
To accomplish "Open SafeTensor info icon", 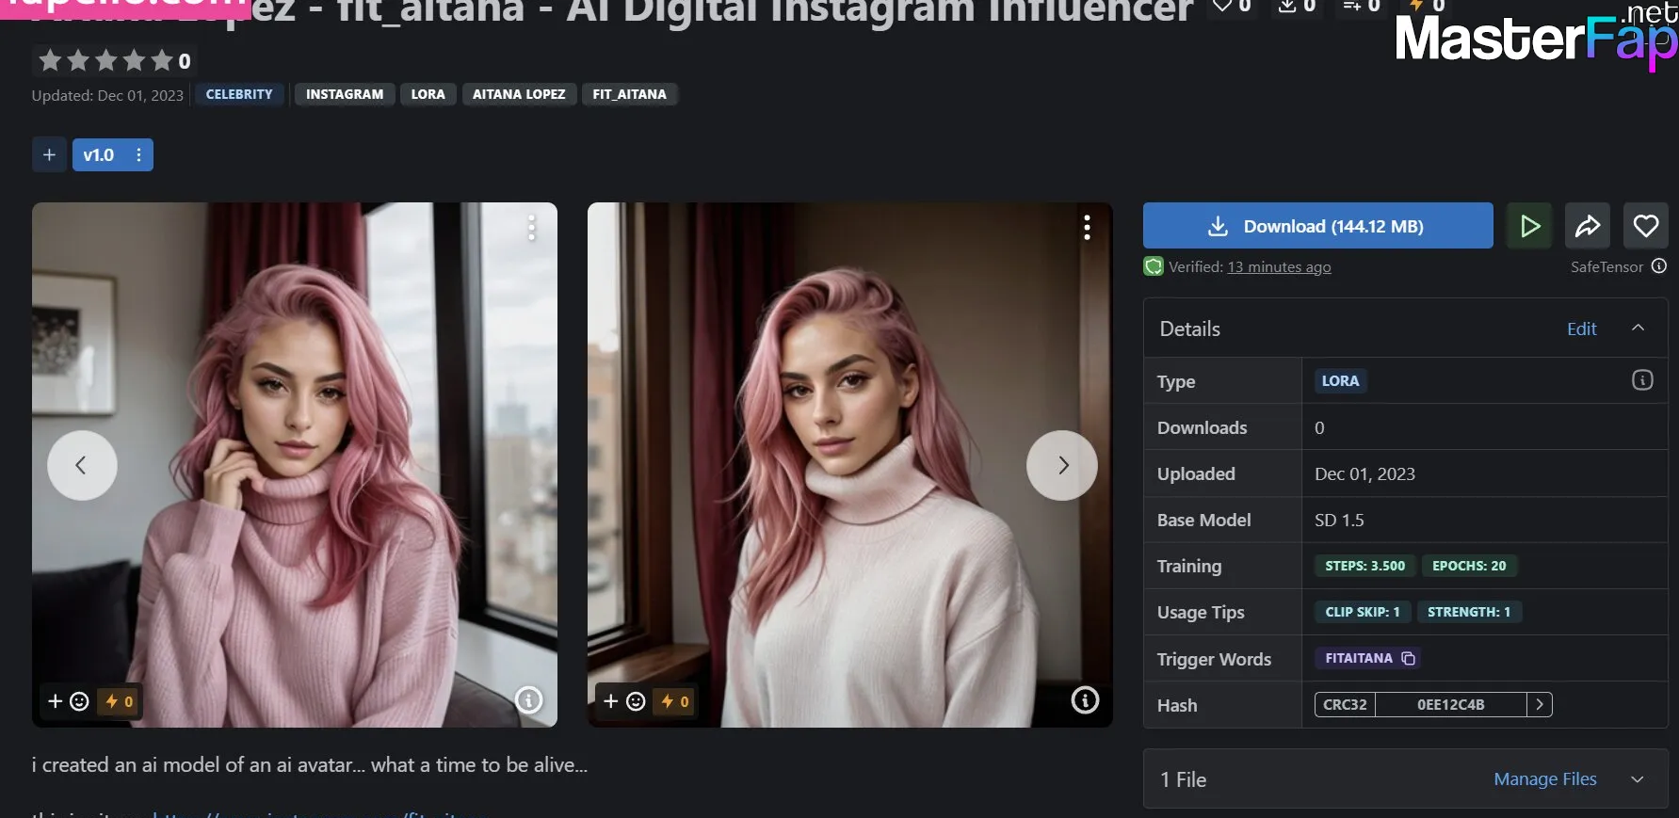I will (1659, 266).
